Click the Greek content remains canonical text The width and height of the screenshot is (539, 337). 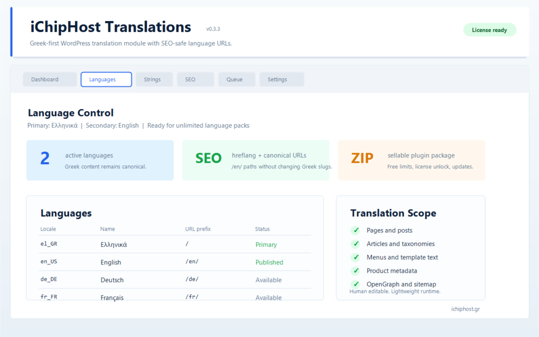(105, 166)
